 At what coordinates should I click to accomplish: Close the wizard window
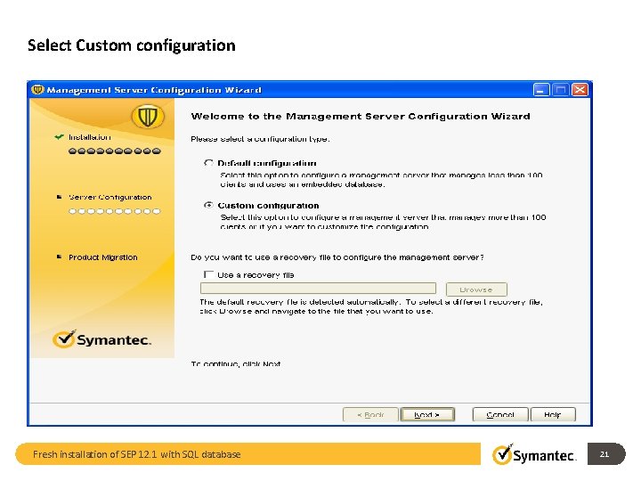[580, 90]
